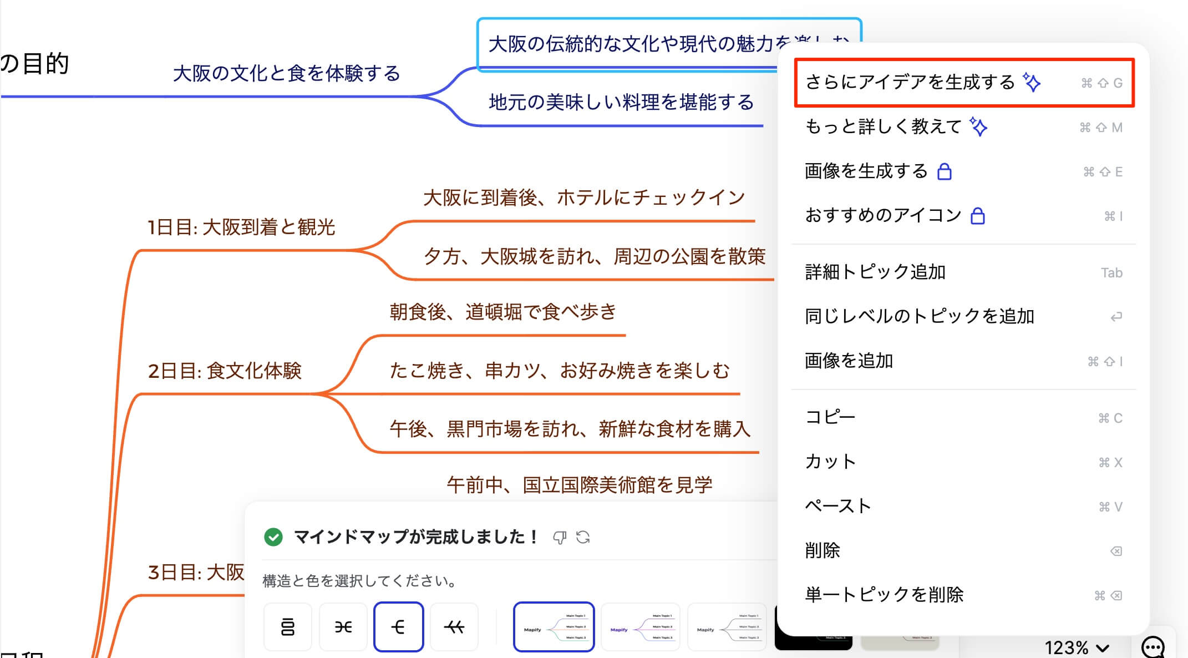Select the 地元の美味しい料理を堪能する node
The width and height of the screenshot is (1188, 658).
click(x=621, y=102)
